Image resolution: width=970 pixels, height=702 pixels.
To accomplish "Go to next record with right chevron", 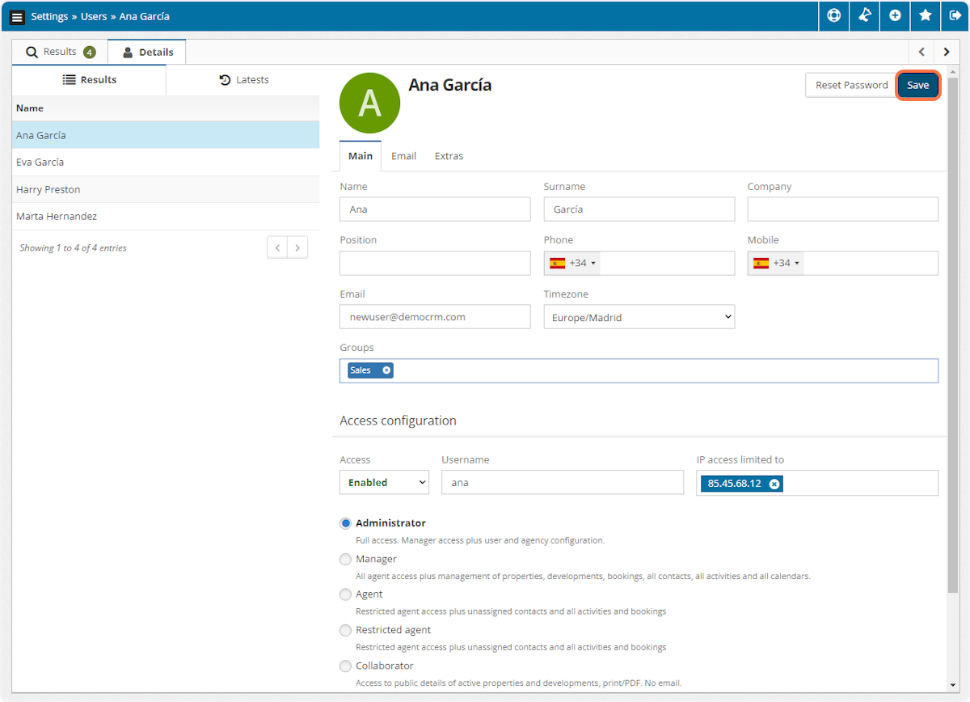I will tap(947, 52).
